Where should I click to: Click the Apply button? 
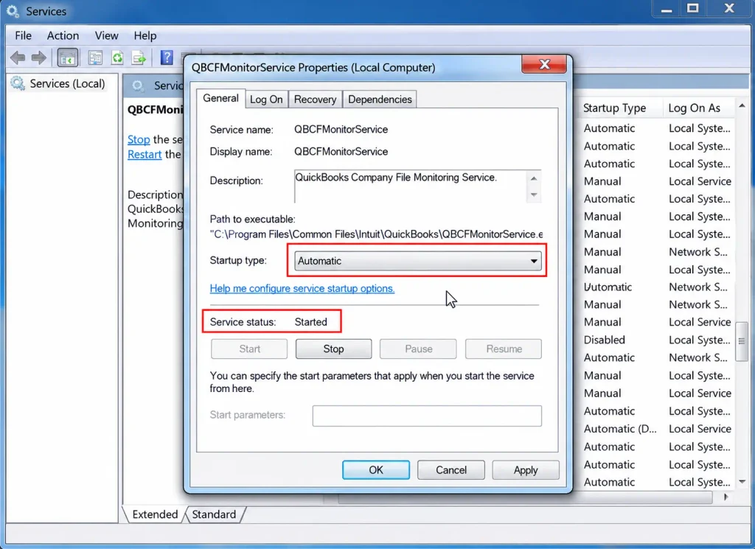(x=525, y=470)
